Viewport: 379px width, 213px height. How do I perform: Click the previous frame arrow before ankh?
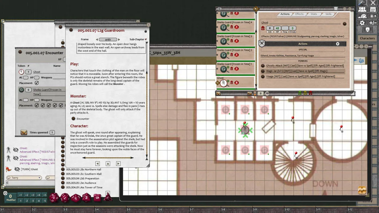point(97,39)
